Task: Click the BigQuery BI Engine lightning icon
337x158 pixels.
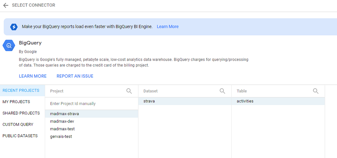Action: pyautogui.click(x=14, y=27)
